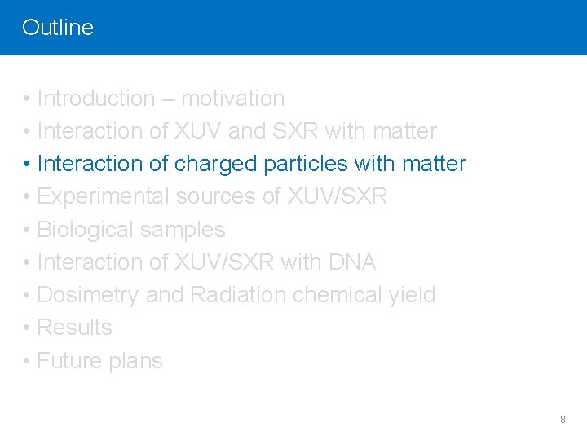Click bullet dot before "Experimental sources"

(27, 197)
